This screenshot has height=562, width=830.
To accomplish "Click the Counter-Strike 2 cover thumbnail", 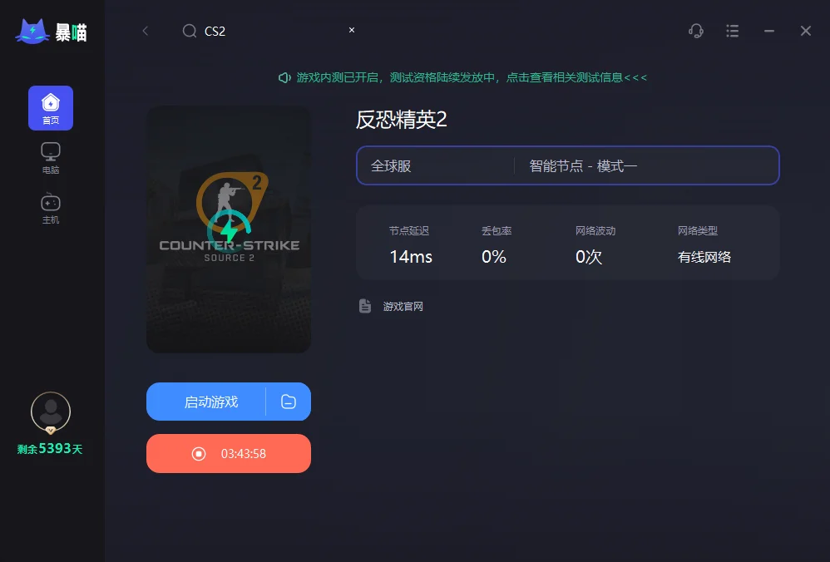I will [x=229, y=229].
